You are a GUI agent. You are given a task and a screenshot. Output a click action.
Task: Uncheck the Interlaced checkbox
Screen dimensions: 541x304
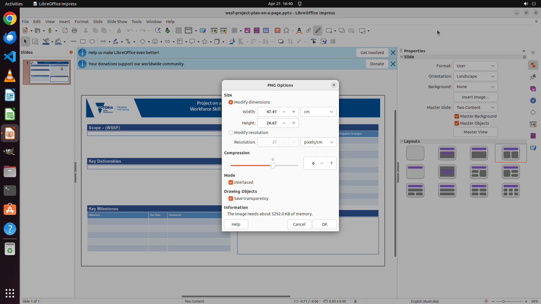point(231,182)
